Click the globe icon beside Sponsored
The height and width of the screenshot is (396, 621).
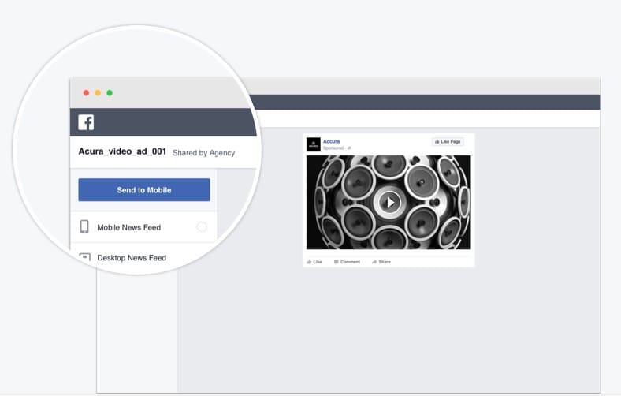click(x=349, y=148)
